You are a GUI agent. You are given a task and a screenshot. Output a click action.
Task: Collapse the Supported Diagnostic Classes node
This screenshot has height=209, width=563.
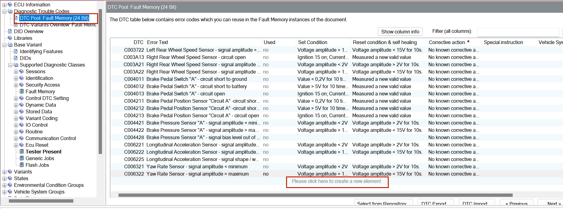(x=10, y=65)
